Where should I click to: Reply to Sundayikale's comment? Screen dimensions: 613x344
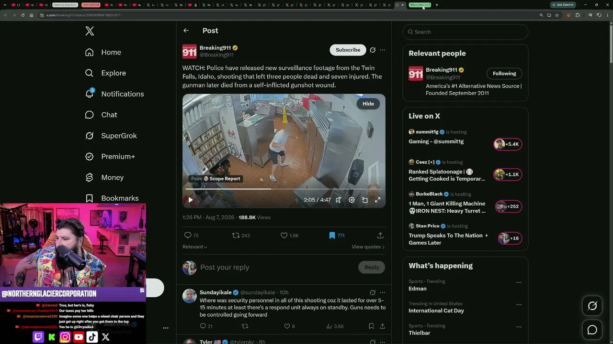pyautogui.click(x=206, y=326)
